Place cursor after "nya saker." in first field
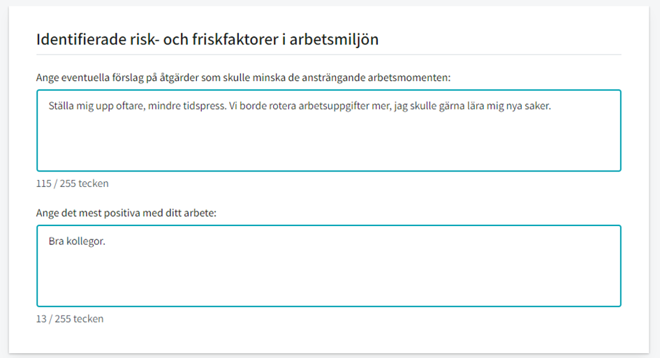The width and height of the screenshot is (660, 358). [x=552, y=105]
